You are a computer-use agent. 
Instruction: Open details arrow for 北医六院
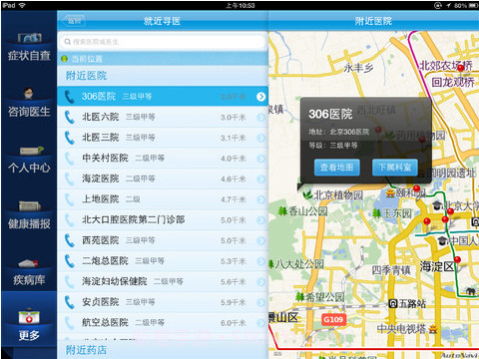(261, 117)
